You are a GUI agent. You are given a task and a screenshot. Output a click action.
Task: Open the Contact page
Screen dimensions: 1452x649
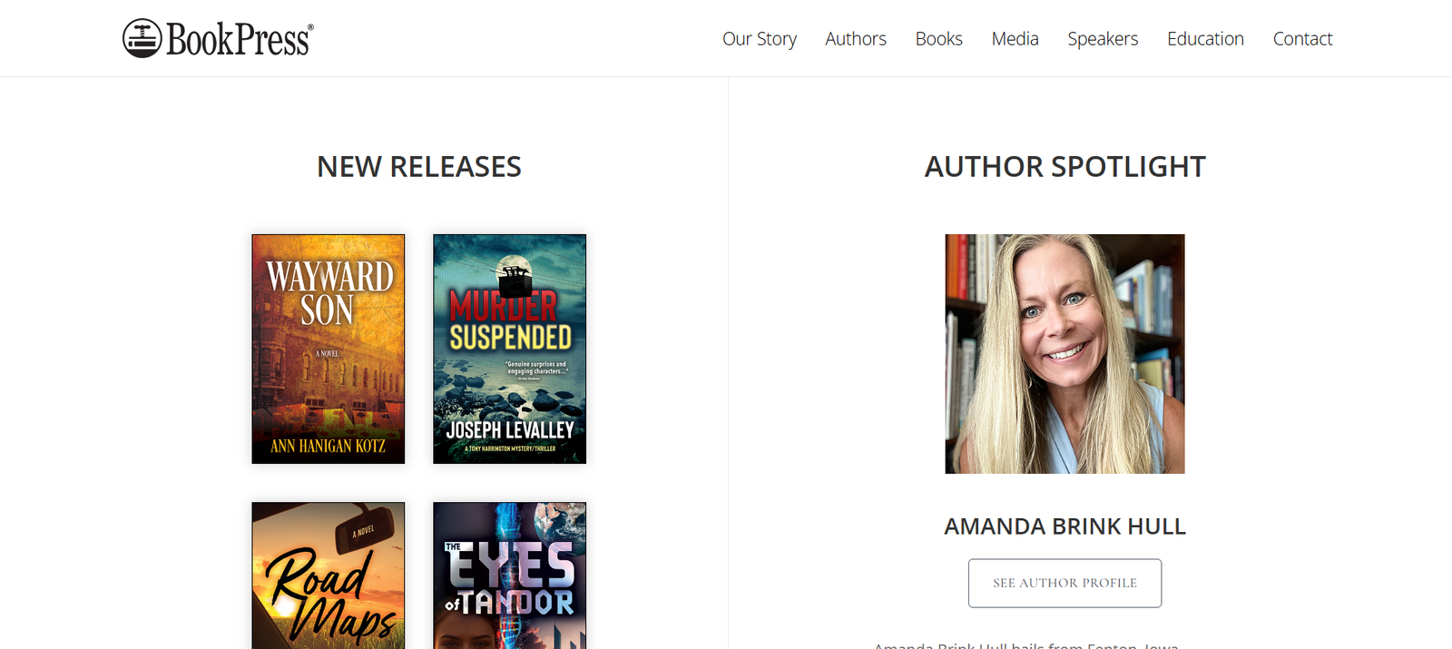click(x=1302, y=39)
